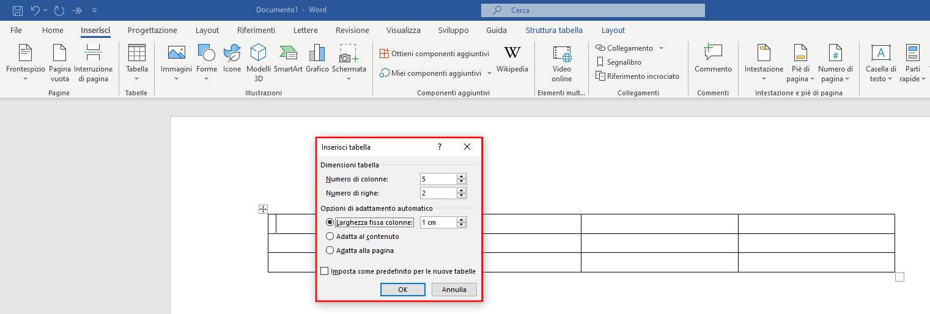This screenshot has width=930, height=314.
Task: Open the Struttura tabella tab
Action: tap(554, 30)
